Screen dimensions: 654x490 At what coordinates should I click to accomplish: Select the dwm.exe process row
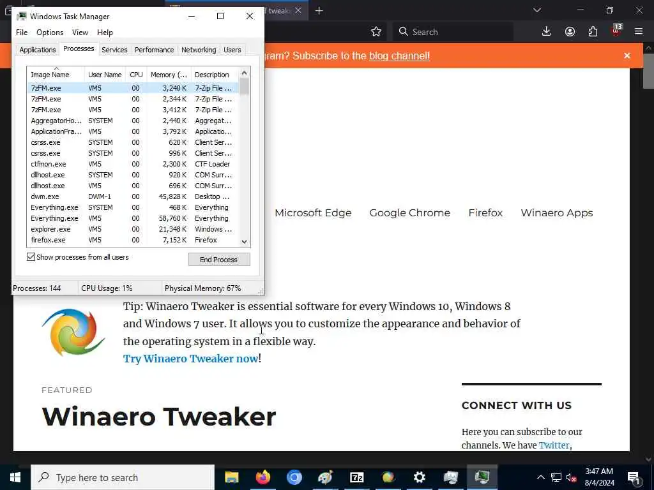(x=133, y=197)
